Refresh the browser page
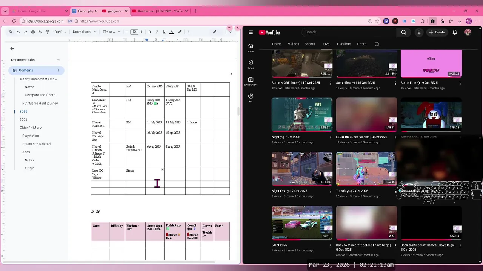 click(x=14, y=21)
